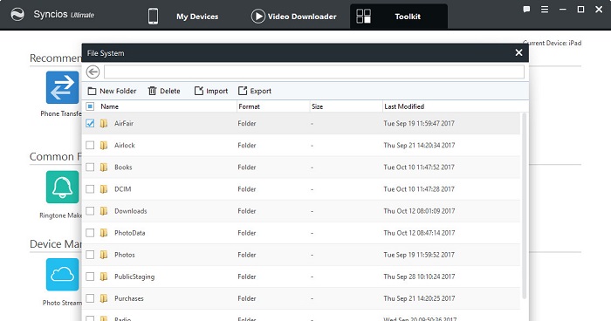Click the play icon of Video Downloader
This screenshot has width=611, height=321.
point(257,17)
